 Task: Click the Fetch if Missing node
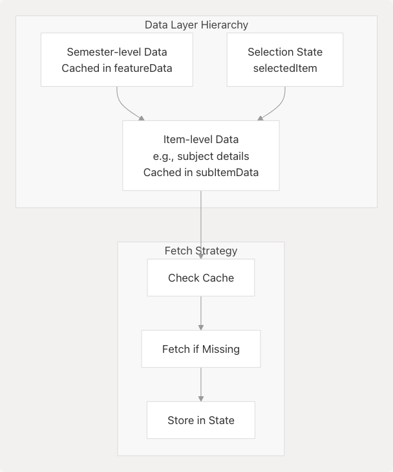pos(200,349)
